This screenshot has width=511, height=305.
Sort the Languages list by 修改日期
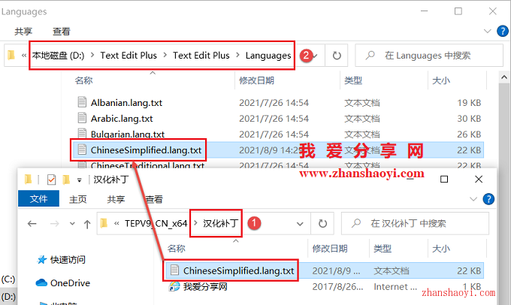[256, 80]
